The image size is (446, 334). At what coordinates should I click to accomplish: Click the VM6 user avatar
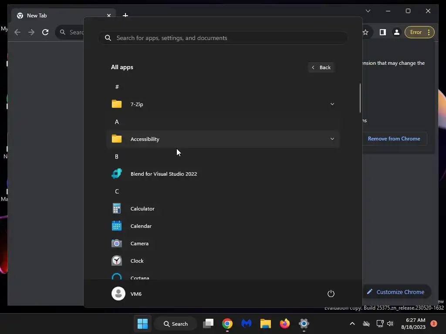coord(118,294)
